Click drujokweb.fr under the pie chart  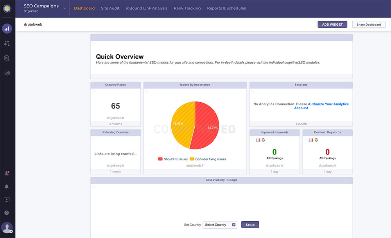pyautogui.click(x=195, y=165)
